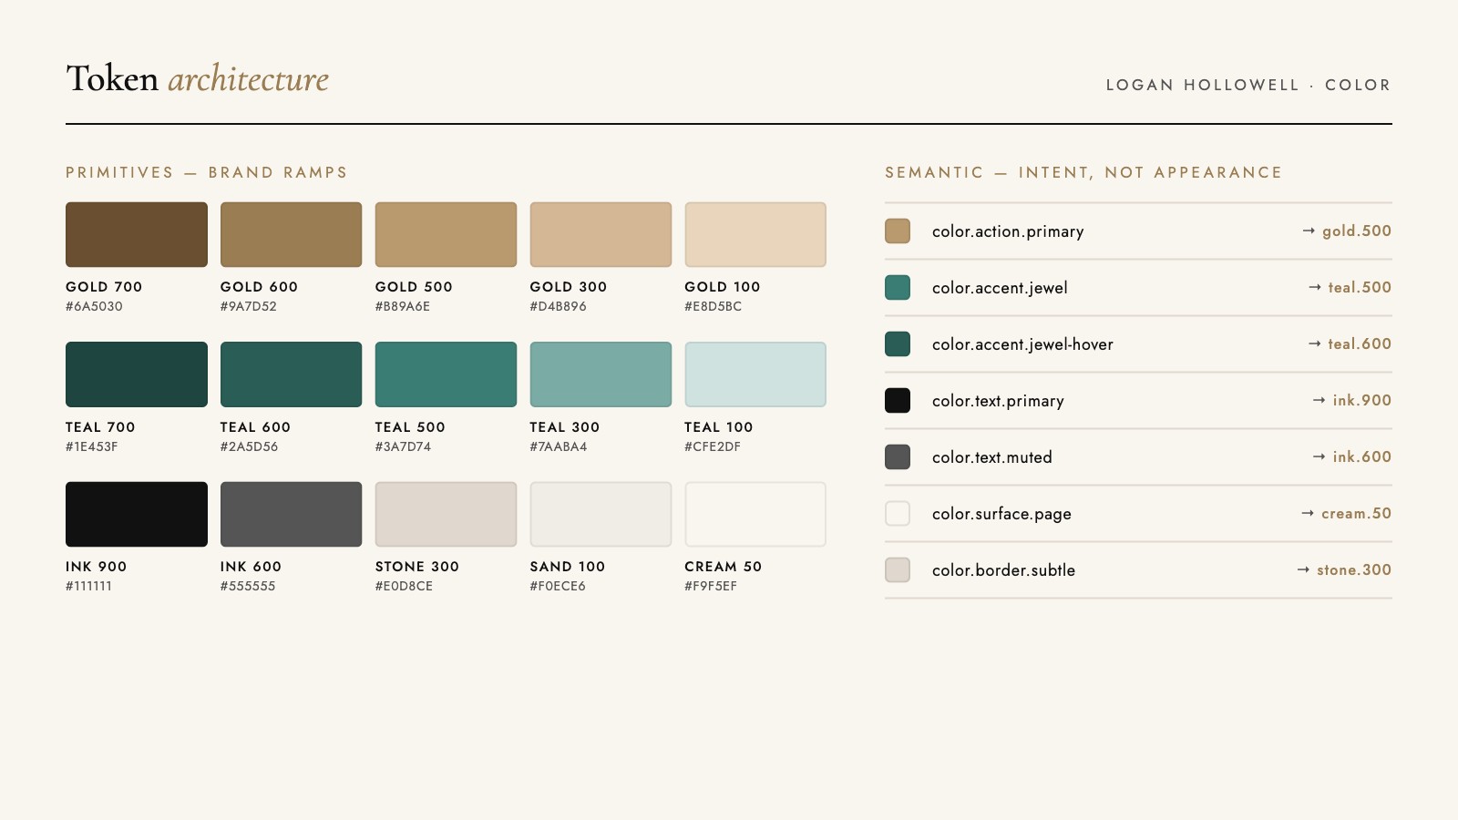Click the Teal 300 swatch

click(x=601, y=374)
